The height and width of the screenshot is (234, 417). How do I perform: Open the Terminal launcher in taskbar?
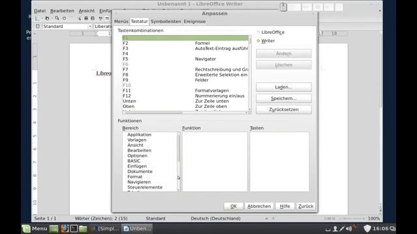click(x=74, y=228)
